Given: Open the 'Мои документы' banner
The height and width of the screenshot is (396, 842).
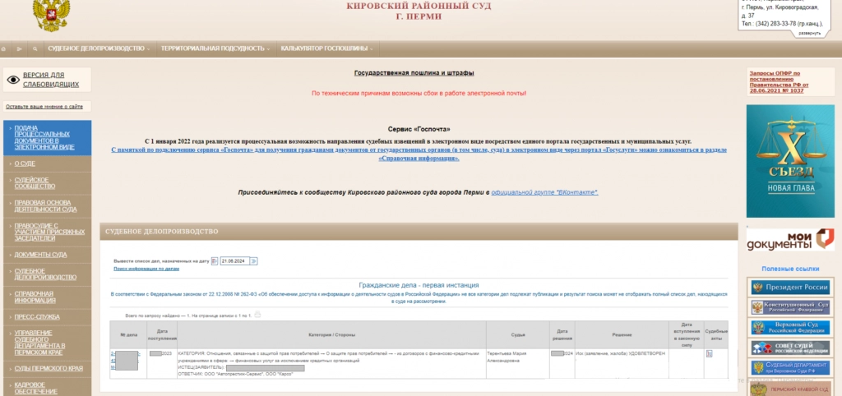Looking at the screenshot, I should 790,239.
